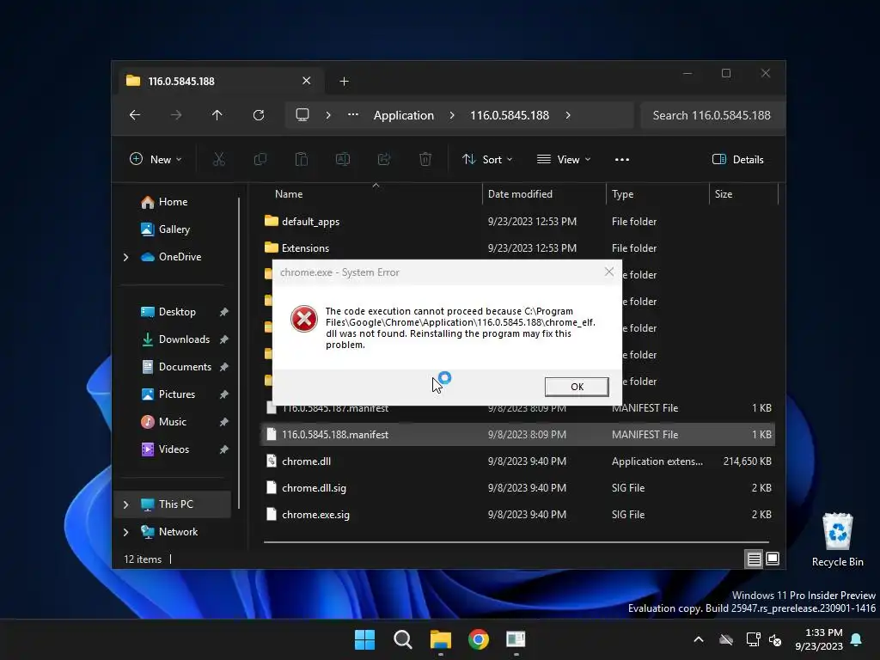Select 116.0.5845.188.manifest file
This screenshot has height=660, width=880.
pyautogui.click(x=517, y=434)
